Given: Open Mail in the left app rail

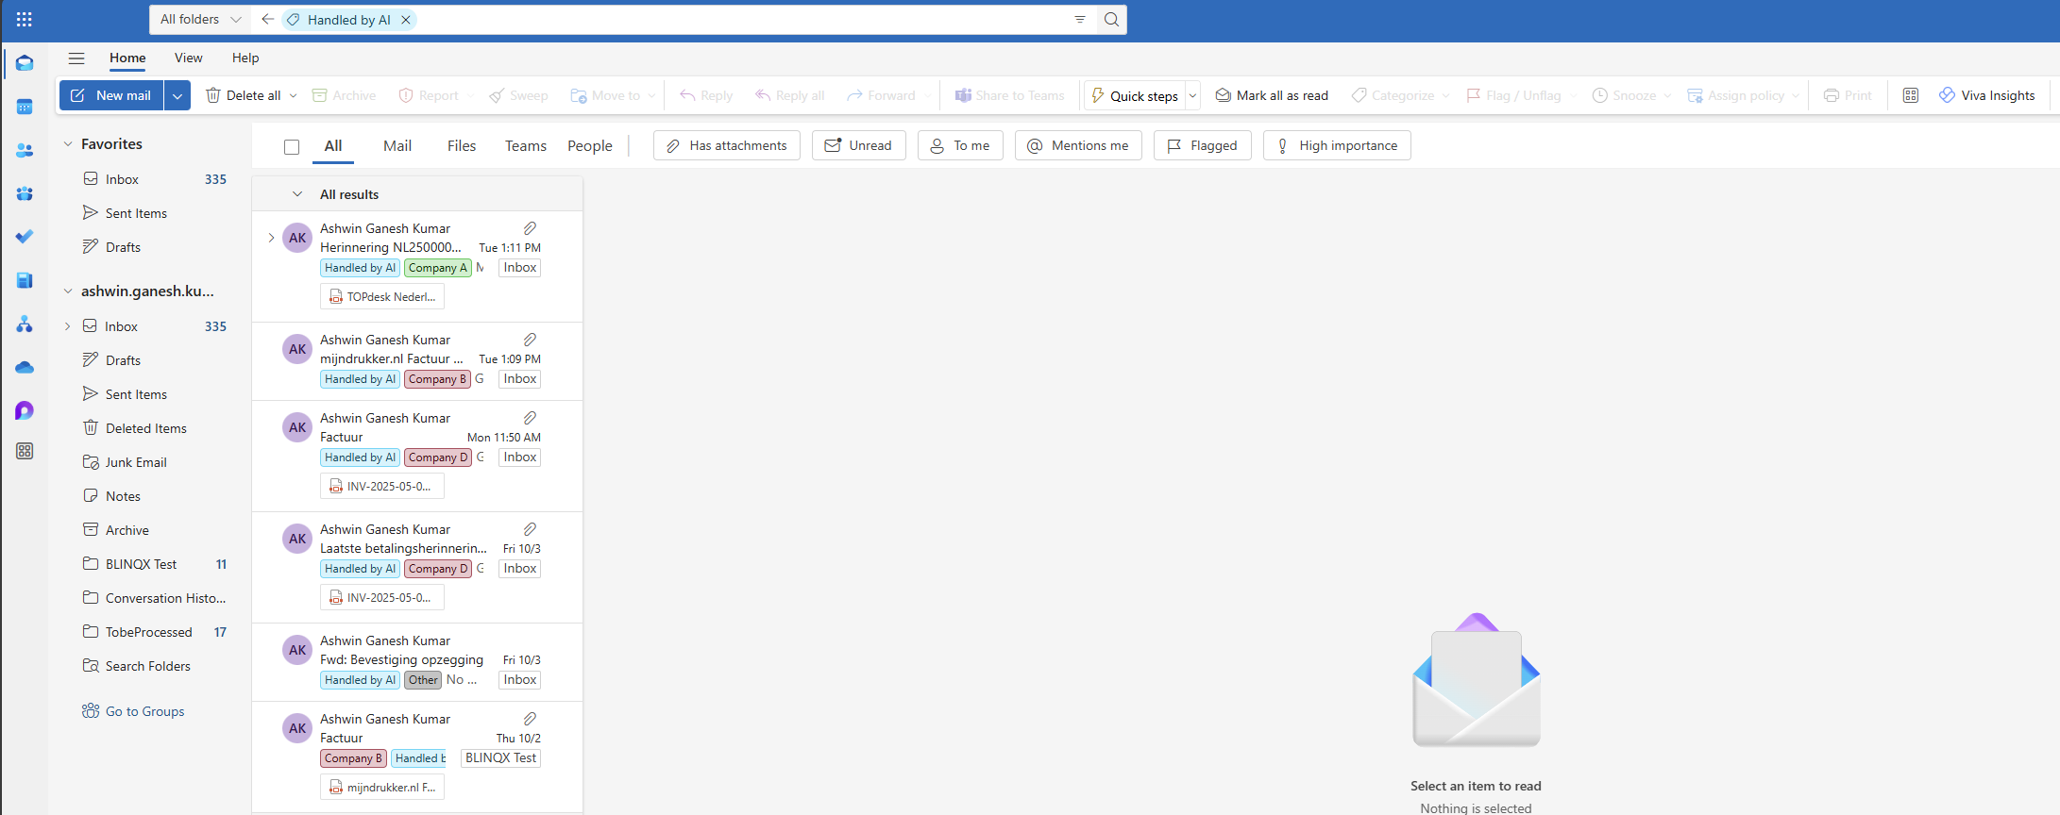Looking at the screenshot, I should tap(25, 63).
